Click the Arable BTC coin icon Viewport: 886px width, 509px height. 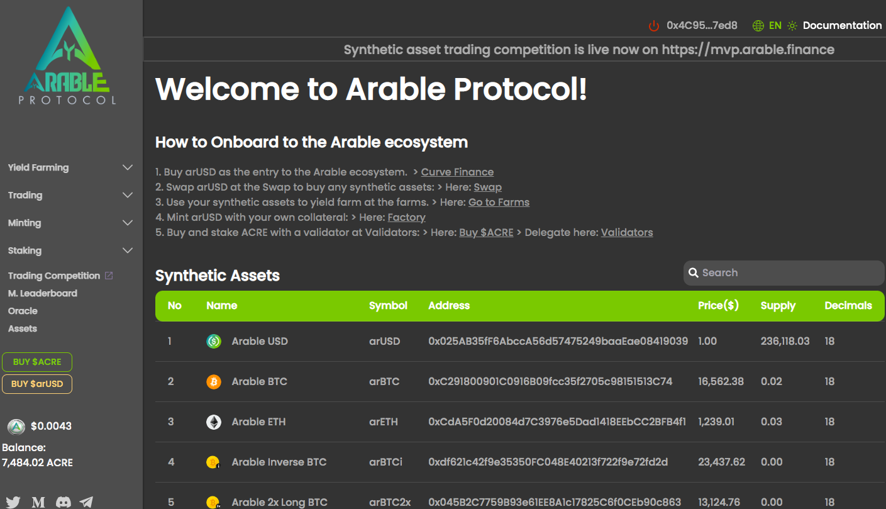(x=214, y=381)
